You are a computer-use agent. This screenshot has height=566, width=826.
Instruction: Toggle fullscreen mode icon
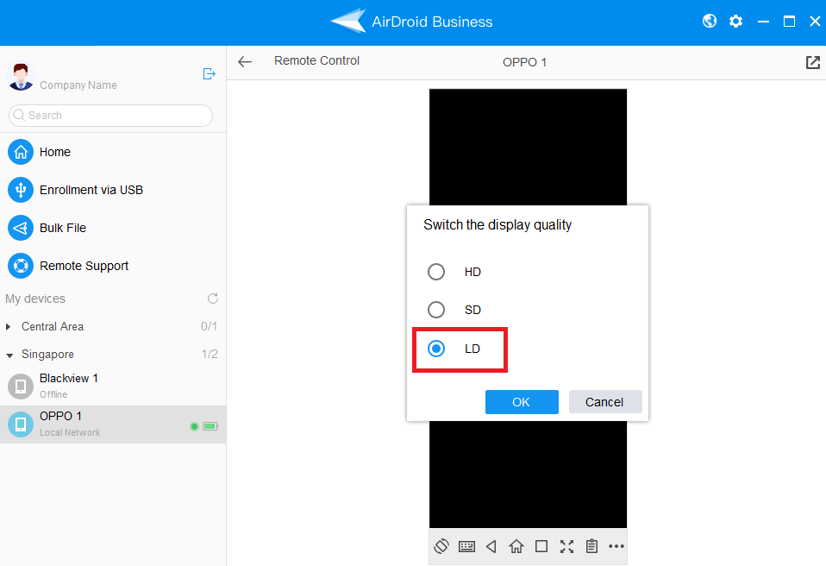coord(566,546)
